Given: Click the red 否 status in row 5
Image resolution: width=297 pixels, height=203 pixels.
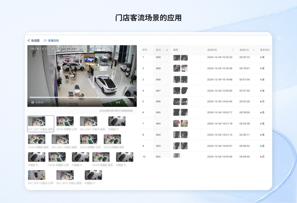Looking at the screenshot, I should 262,101.
